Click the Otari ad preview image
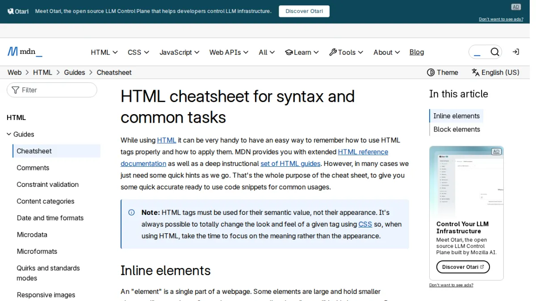Viewport: 536px width, 301px height. coord(466,181)
